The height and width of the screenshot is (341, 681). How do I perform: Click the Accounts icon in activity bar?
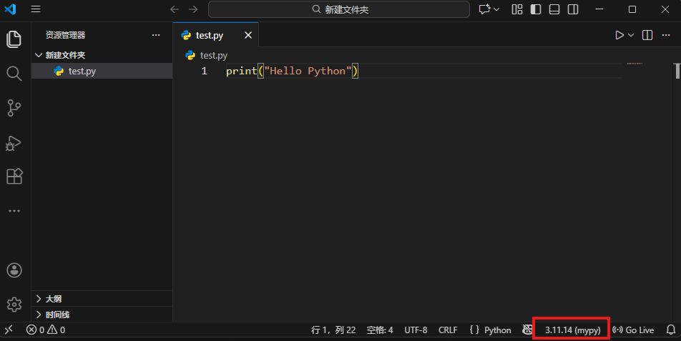[x=14, y=270]
